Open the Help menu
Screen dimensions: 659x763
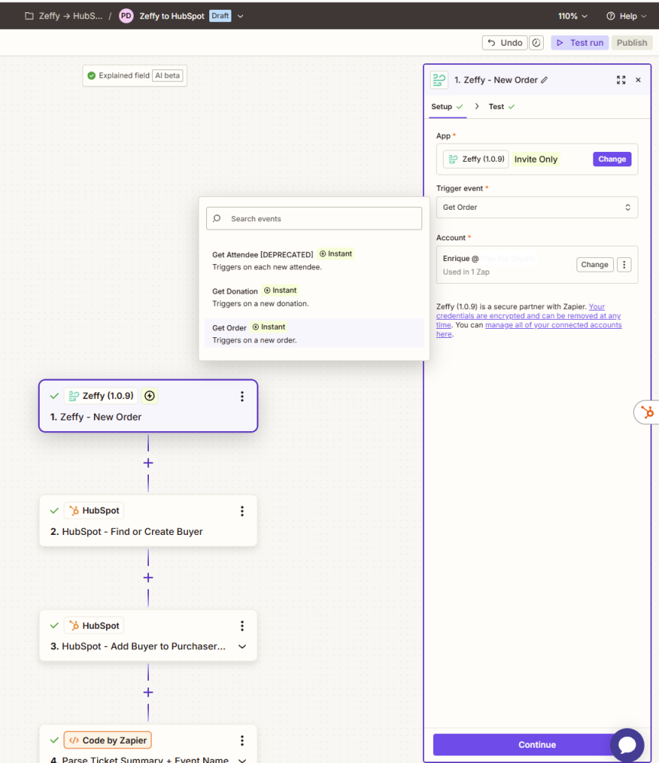tap(626, 16)
